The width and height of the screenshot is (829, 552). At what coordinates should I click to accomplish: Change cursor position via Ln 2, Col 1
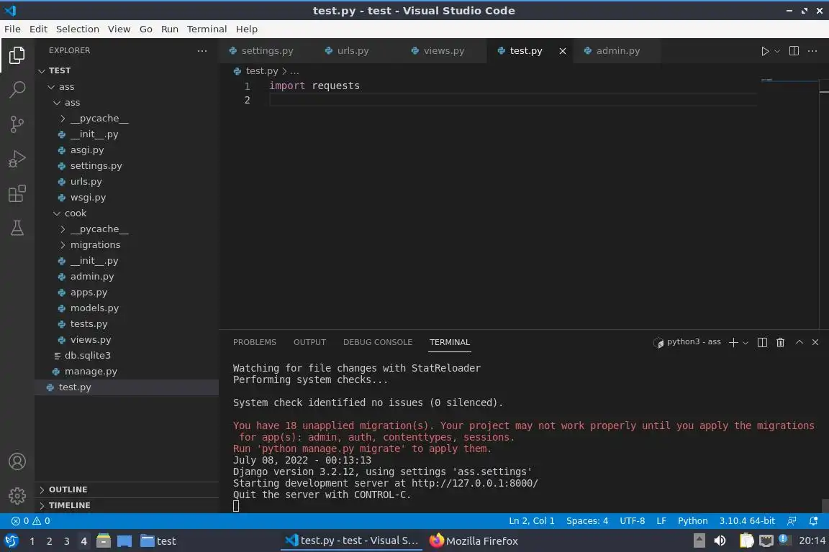tap(531, 521)
